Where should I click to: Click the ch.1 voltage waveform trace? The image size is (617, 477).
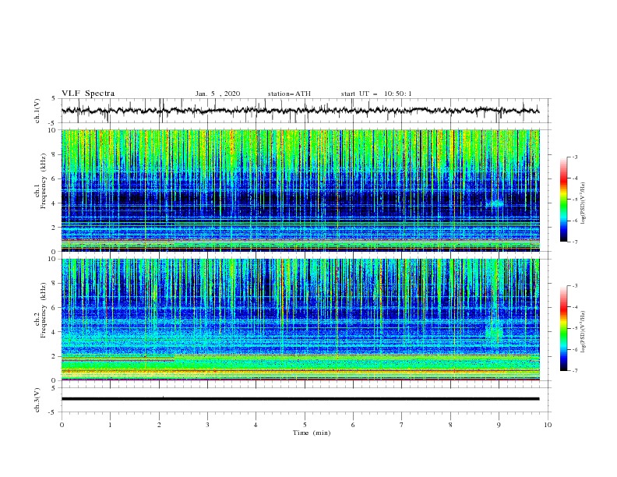[x=300, y=111]
